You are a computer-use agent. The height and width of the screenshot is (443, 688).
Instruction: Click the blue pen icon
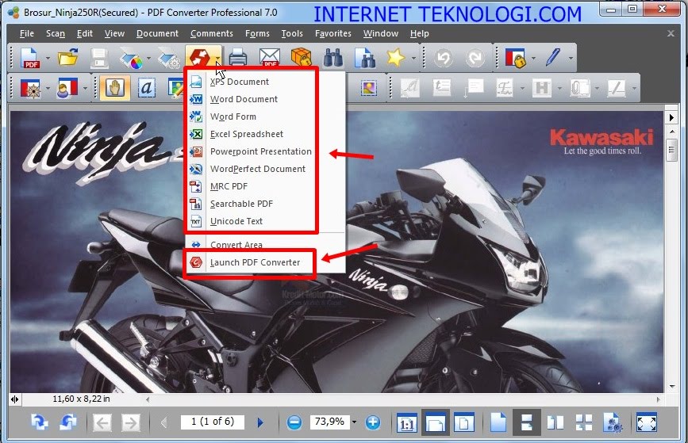tap(553, 57)
